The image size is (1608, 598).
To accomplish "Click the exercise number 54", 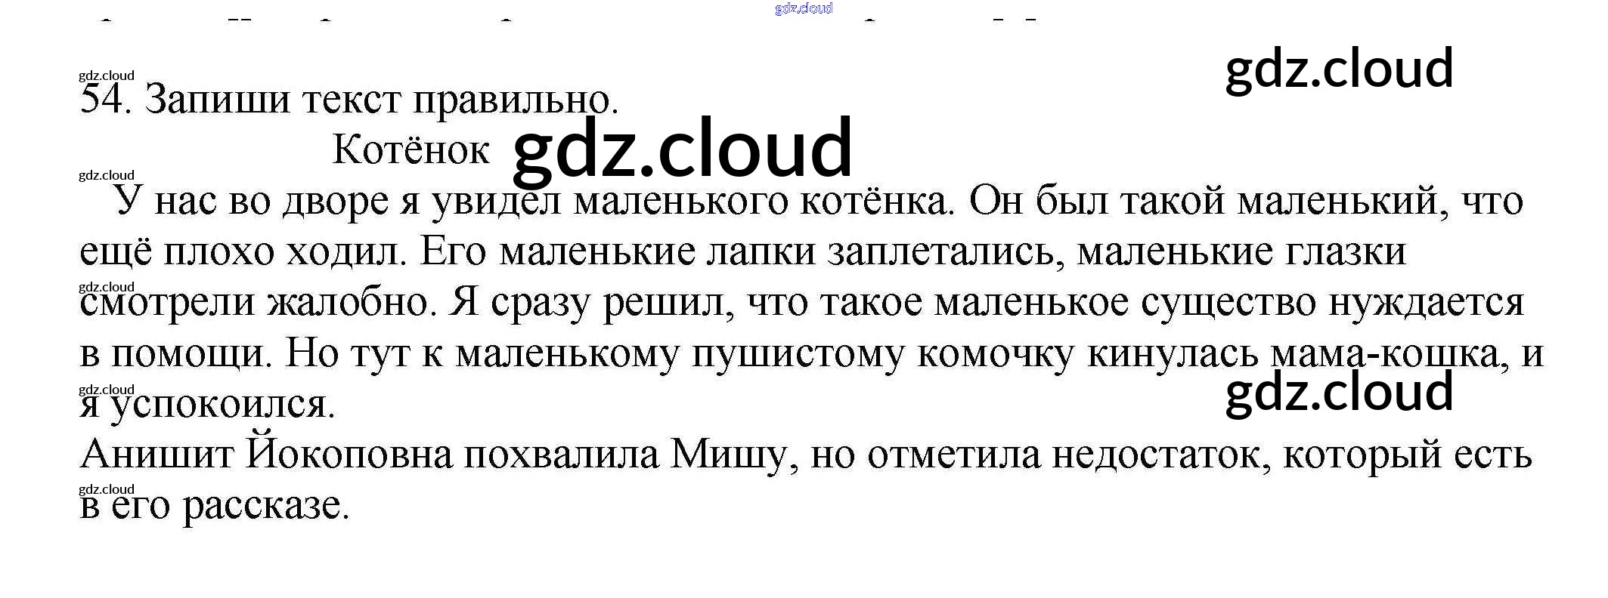I will click(x=101, y=99).
